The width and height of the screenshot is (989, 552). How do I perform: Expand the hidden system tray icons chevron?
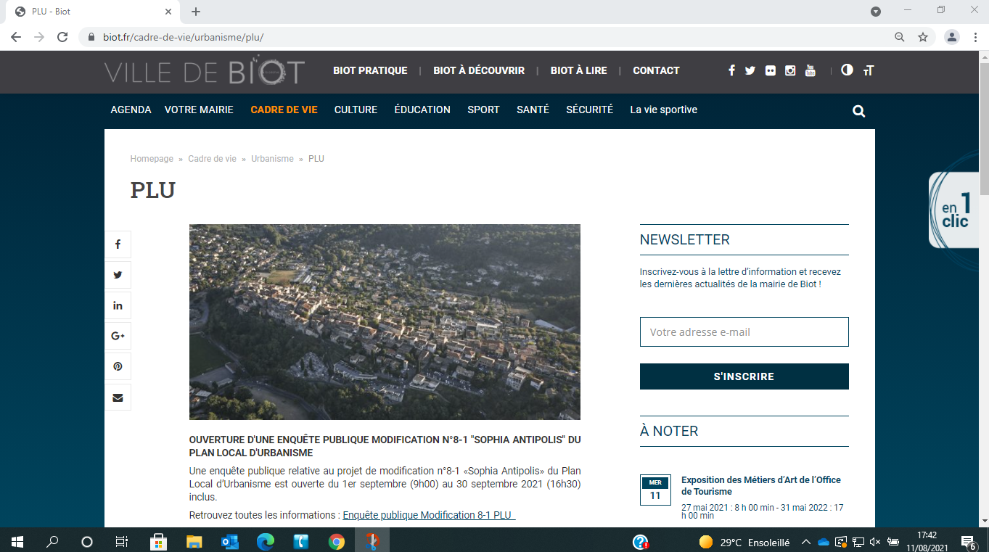[805, 542]
